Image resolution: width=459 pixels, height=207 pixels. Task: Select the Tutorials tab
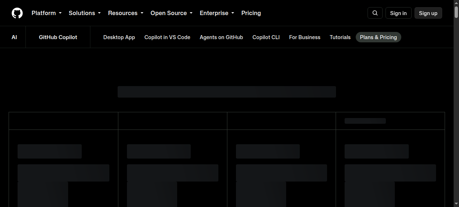pyautogui.click(x=340, y=37)
